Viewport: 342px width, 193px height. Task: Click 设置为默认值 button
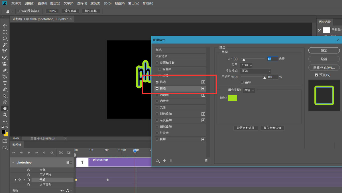[x=245, y=128]
